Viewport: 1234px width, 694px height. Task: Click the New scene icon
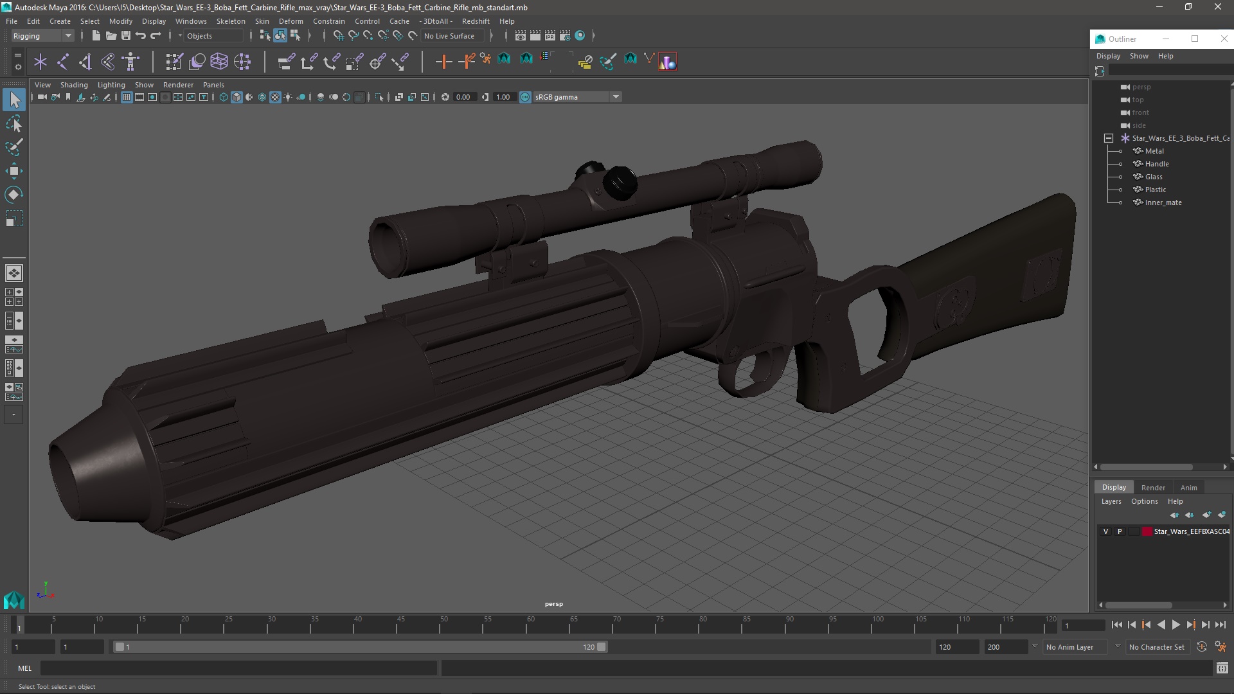pyautogui.click(x=96, y=36)
